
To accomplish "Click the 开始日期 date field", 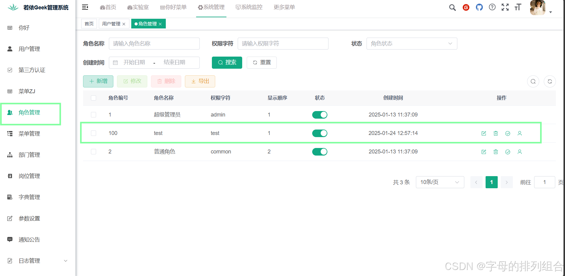I will pos(134,63).
